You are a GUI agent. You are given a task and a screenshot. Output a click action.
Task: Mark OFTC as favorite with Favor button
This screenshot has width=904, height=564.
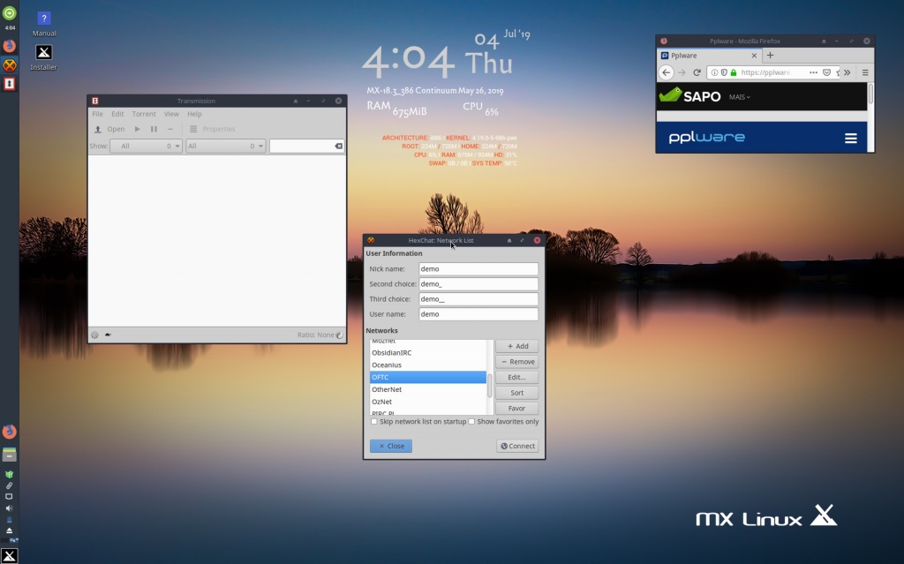tap(516, 408)
